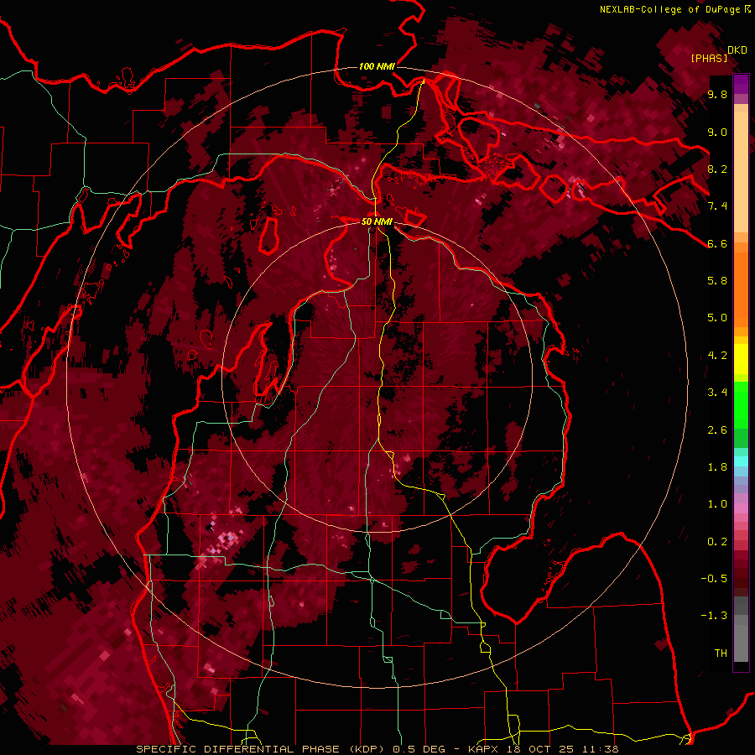Screen dimensions: 755x755
Task: Click the purple top segment of color bar
Action: click(741, 84)
